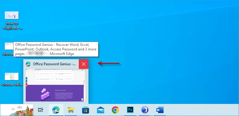Open Microsoft Word from taskbar
Viewport: 239px width, 116px height.
(160, 110)
